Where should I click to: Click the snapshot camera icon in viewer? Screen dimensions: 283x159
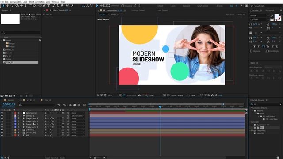point(139,95)
